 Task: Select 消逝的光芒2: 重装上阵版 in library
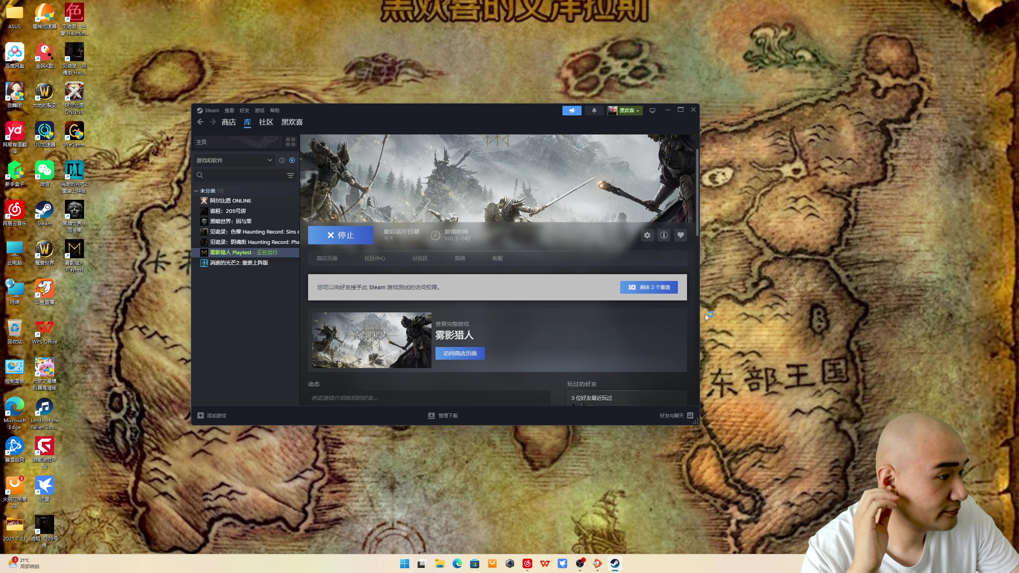click(x=246, y=263)
